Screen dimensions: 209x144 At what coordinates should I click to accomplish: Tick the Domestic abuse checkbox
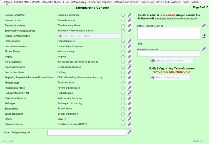coord(123,20)
